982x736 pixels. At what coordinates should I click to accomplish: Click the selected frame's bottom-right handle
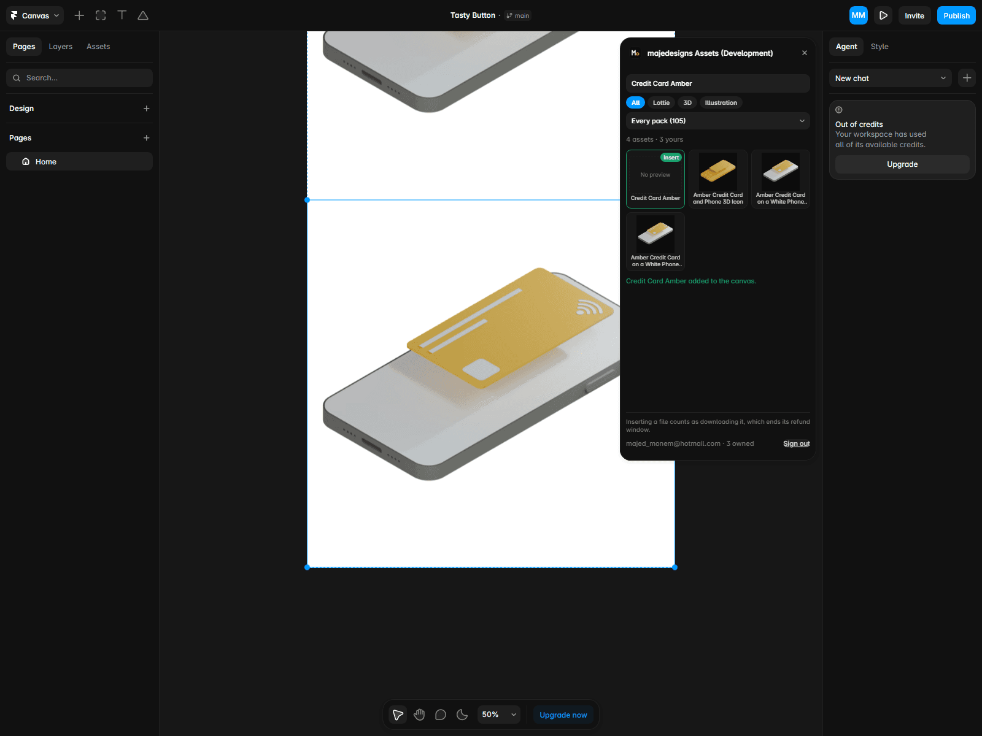pyautogui.click(x=675, y=567)
